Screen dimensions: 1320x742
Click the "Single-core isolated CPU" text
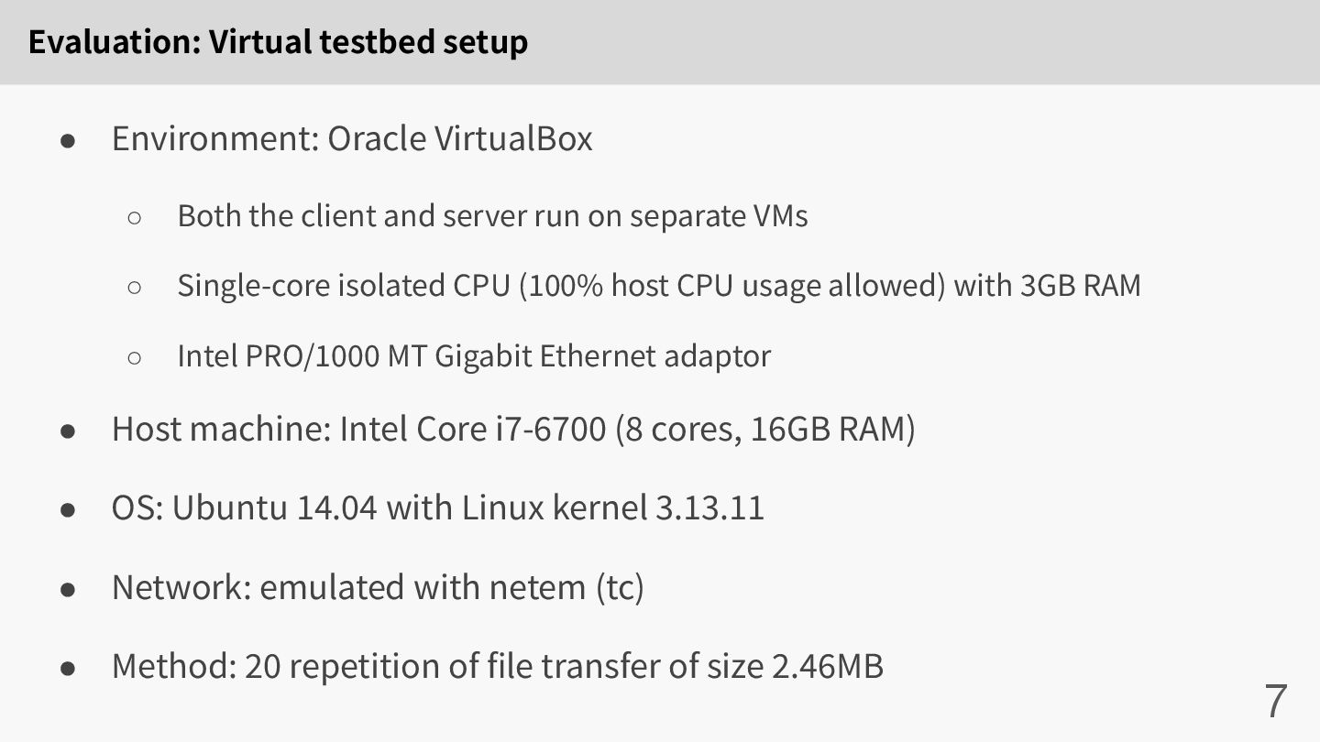pos(342,286)
